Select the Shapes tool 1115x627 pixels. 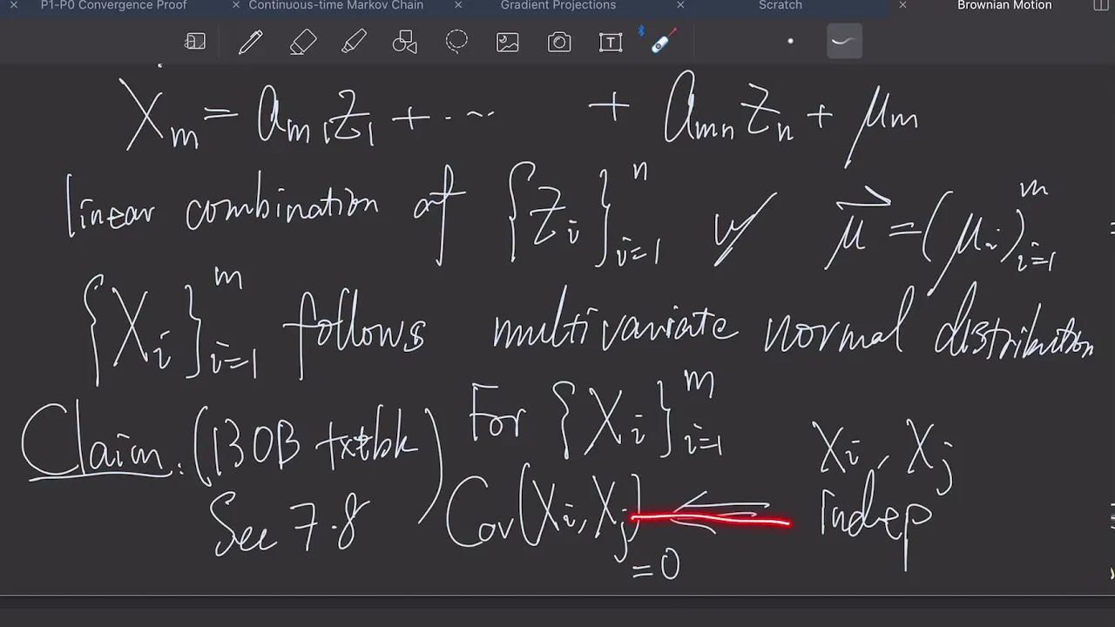pyautogui.click(x=405, y=42)
